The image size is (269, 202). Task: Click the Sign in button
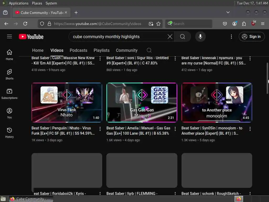(x=251, y=37)
